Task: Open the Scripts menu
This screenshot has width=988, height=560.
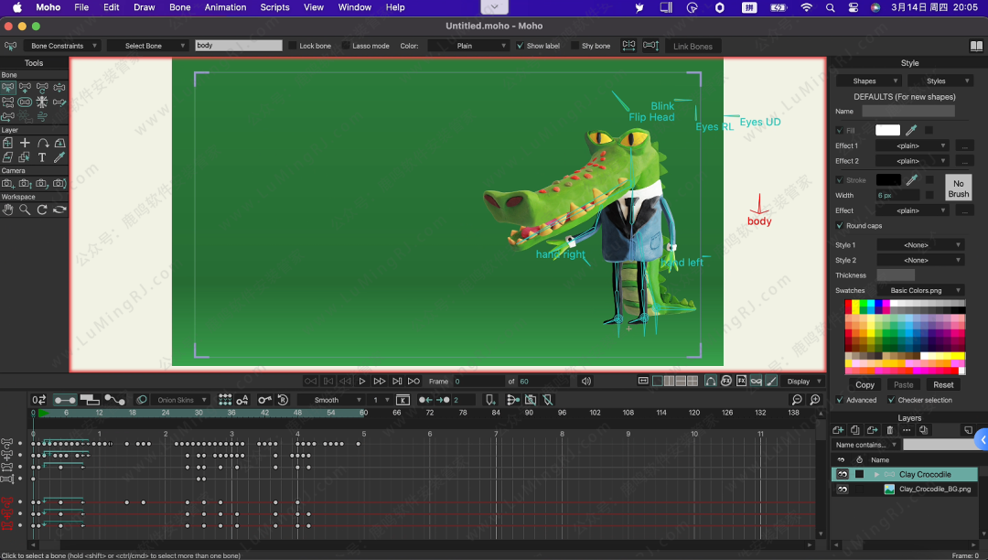Action: (x=274, y=7)
